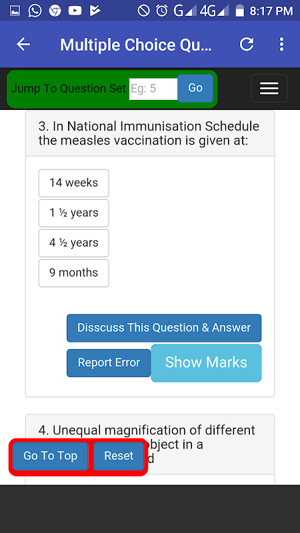
Task: Tap Chrome notification icon in status bar
Action: [x=55, y=11]
